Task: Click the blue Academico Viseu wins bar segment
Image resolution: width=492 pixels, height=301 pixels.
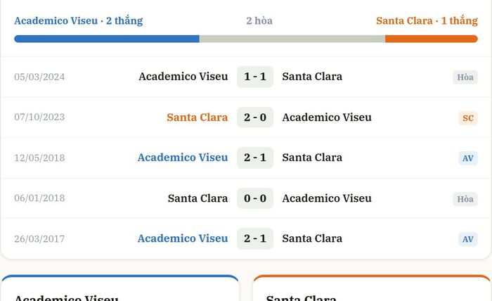Action: pyautogui.click(x=107, y=39)
